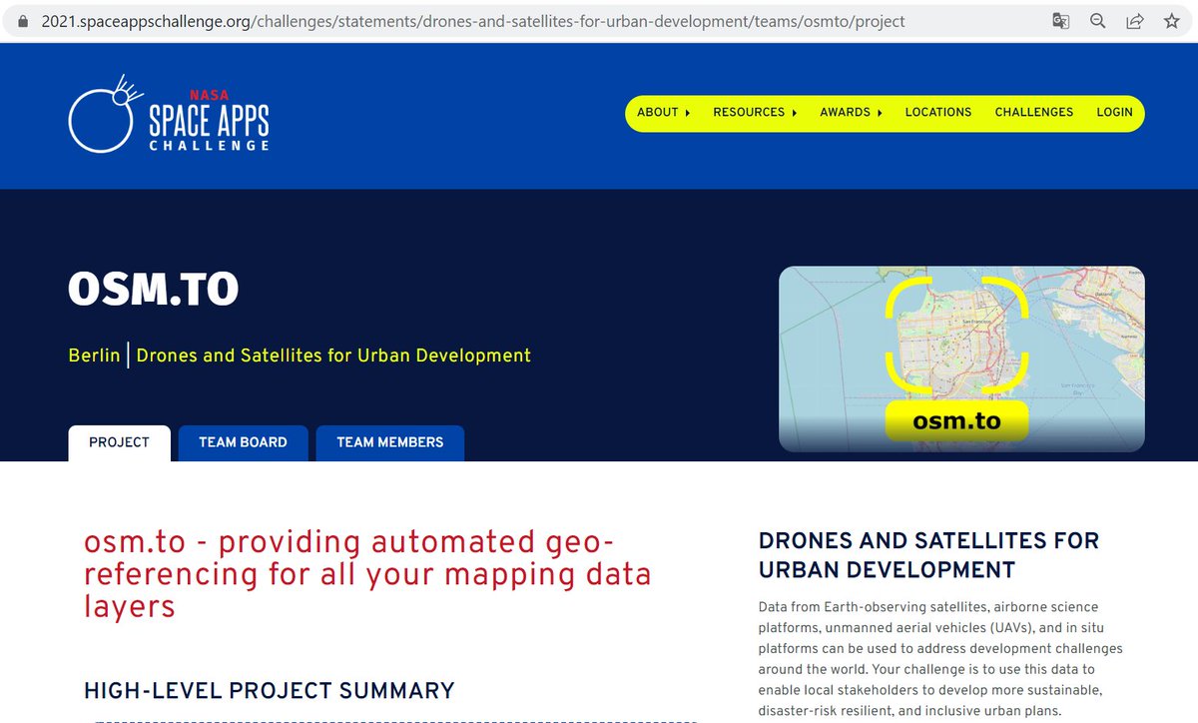Open the CHALLENGES menu item
The height and width of the screenshot is (723, 1198).
tap(1033, 112)
